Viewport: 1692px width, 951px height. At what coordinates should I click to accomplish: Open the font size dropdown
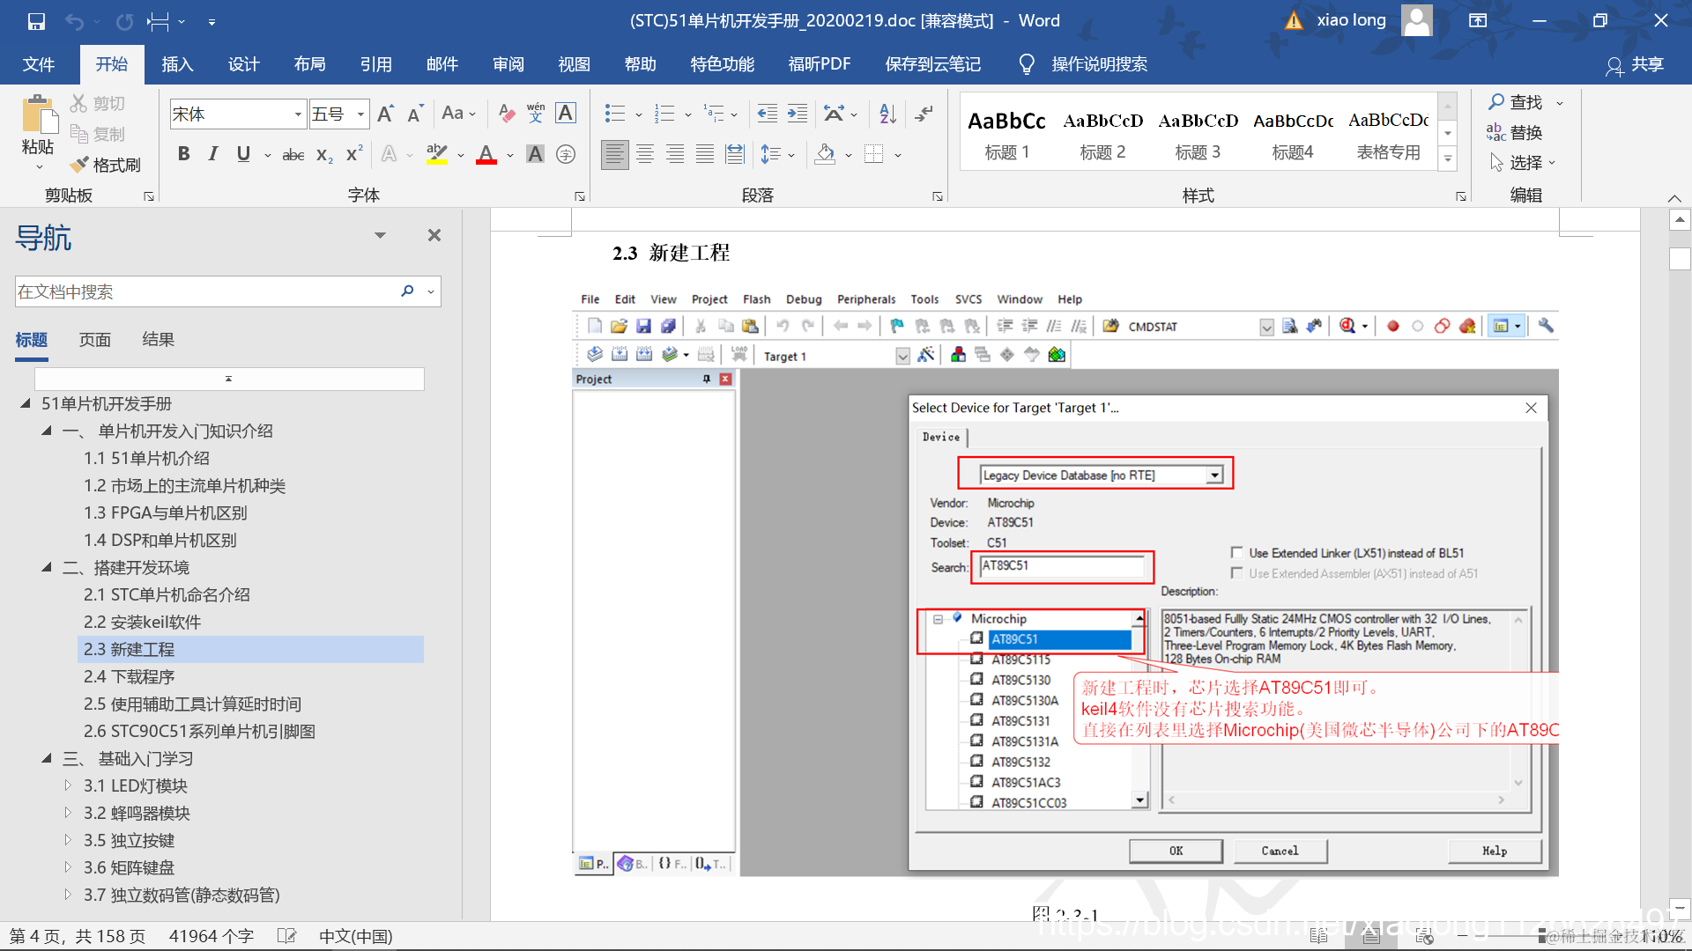pyautogui.click(x=360, y=114)
